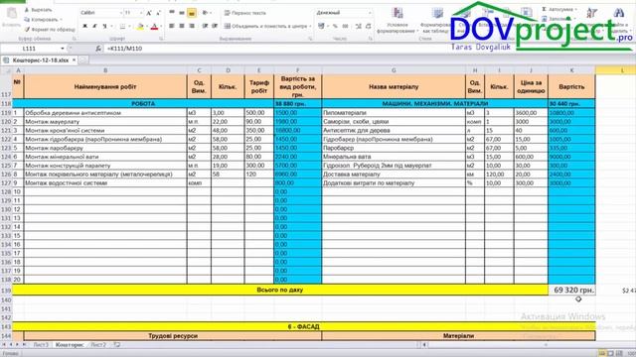The image size is (636, 357).
Task: Select the Кошторис sheet tab
Action: click(x=70, y=345)
